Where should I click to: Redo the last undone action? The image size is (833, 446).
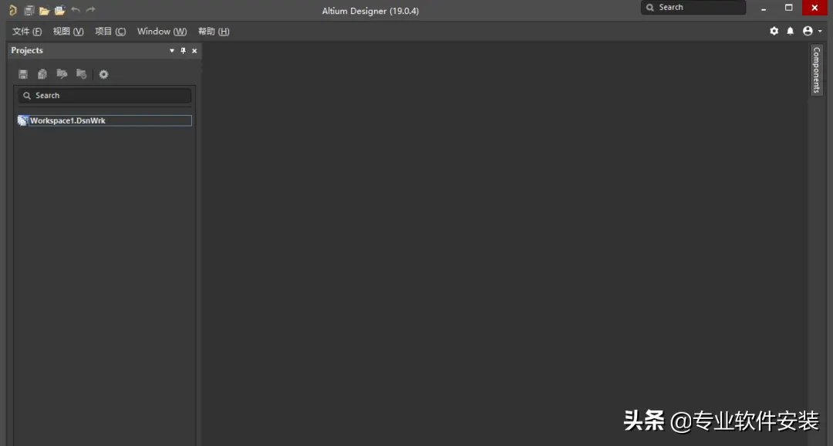click(x=91, y=9)
